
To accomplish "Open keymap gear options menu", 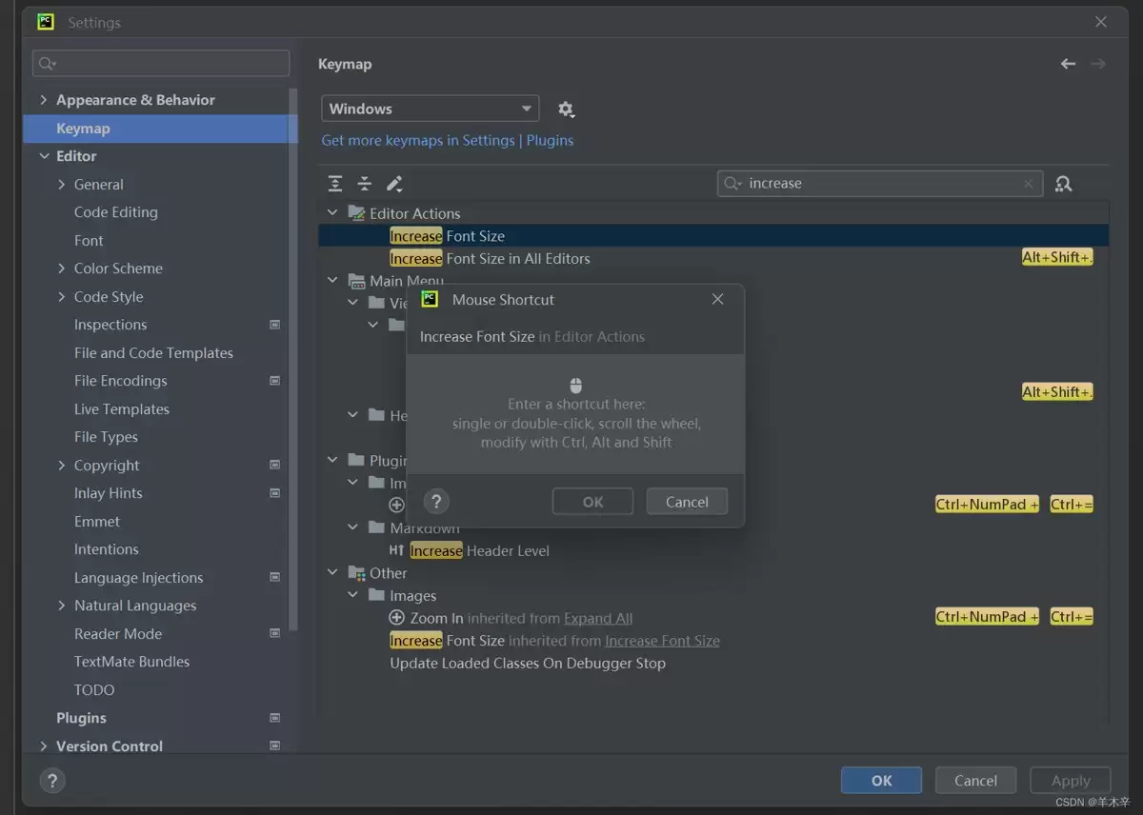I will [566, 109].
